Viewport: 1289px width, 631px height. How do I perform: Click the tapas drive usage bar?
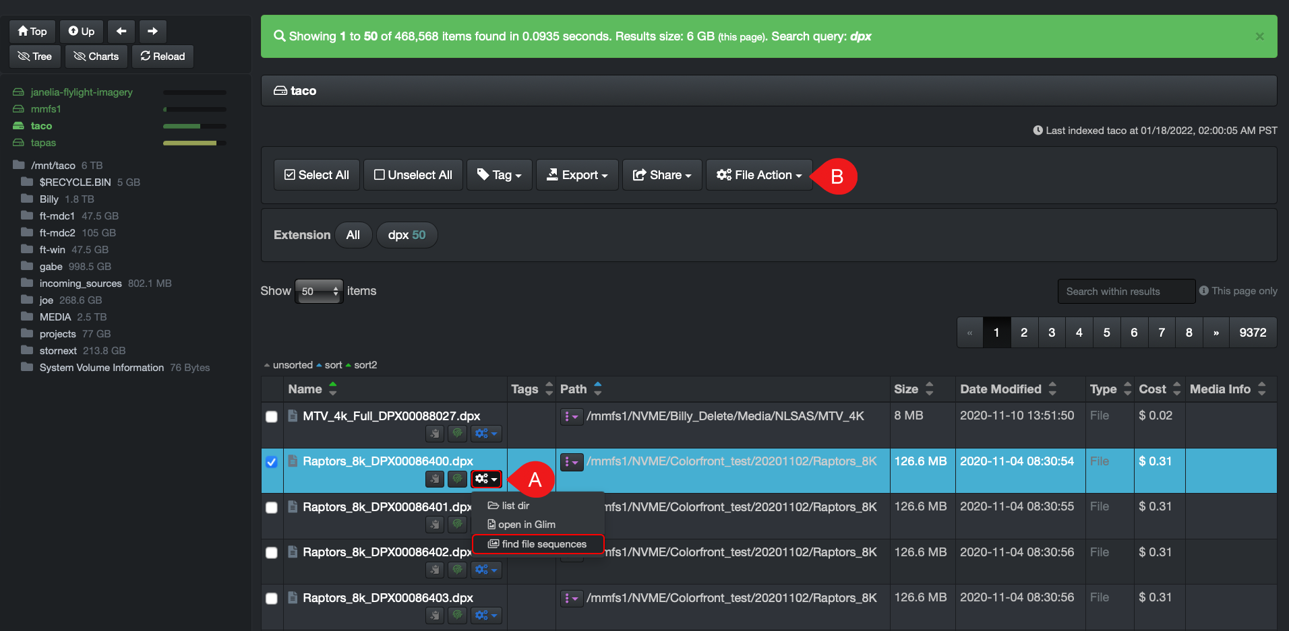point(193,143)
